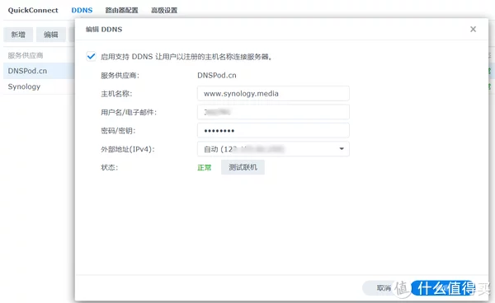This screenshot has width=495, height=303.
Task: Click the 服务供应商 column header
Action: (26, 55)
